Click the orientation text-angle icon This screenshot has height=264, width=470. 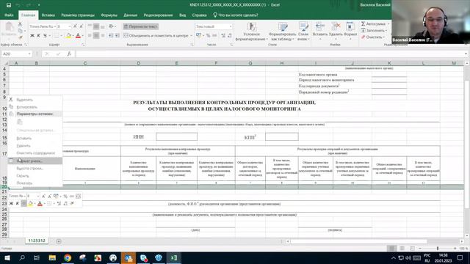click(111, 26)
